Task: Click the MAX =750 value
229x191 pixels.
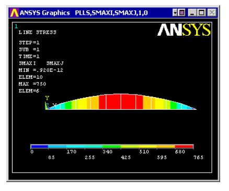Action: point(32,84)
